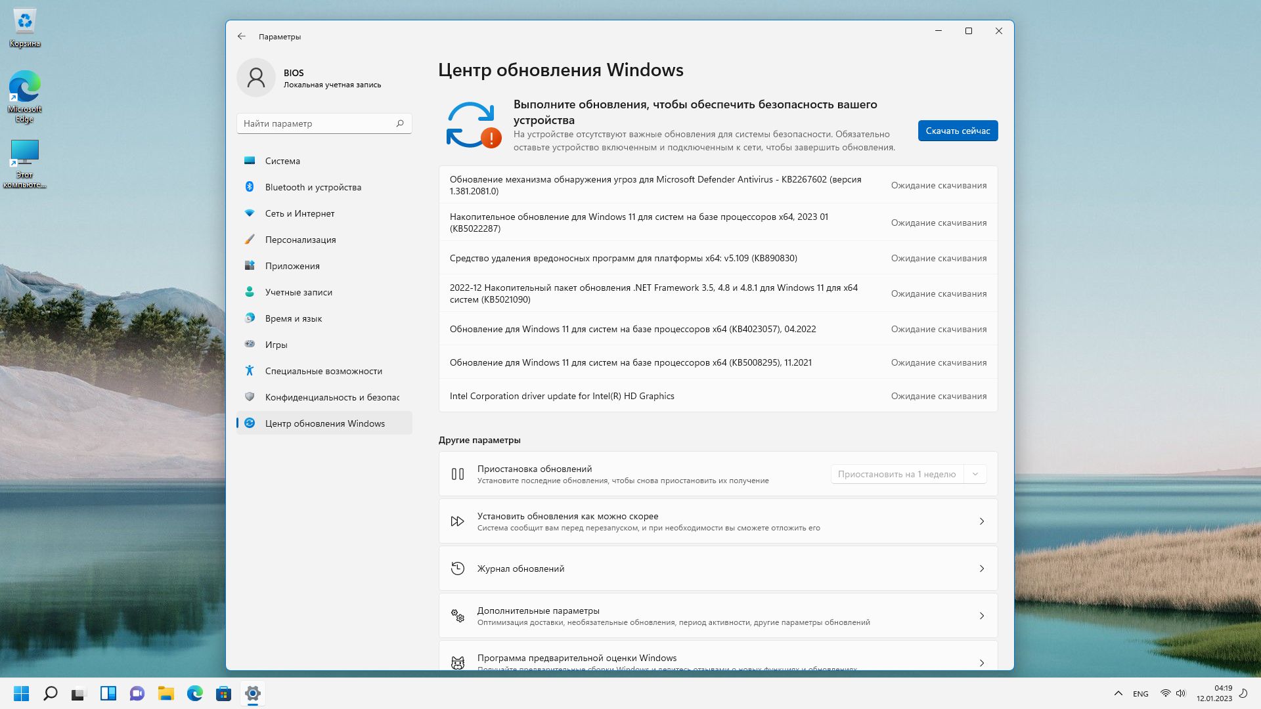This screenshot has height=709, width=1261.
Task: Open File Explorer from taskbar
Action: [x=166, y=693]
